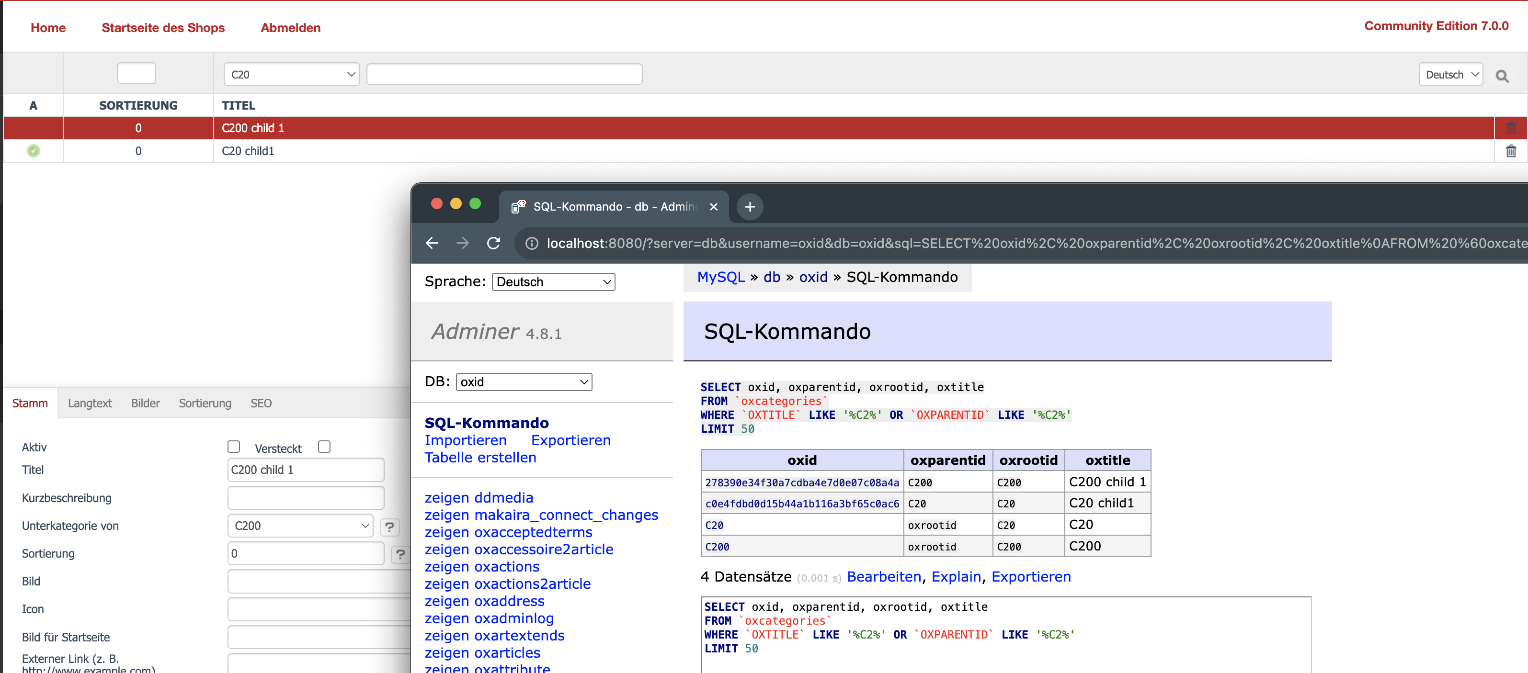This screenshot has width=1528, height=673.
Task: Go back in the browser
Action: pyautogui.click(x=432, y=243)
